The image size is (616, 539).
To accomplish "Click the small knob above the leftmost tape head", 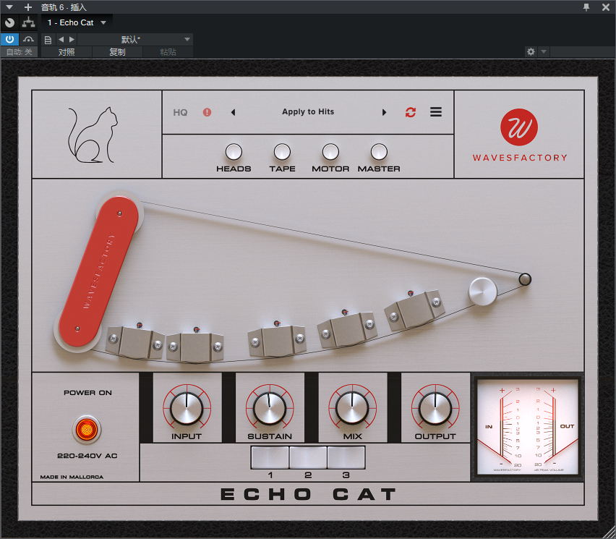I will point(140,325).
